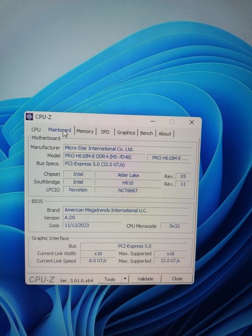The image size is (252, 336).
Task: Click the Current Link Width label
Action: (57, 253)
